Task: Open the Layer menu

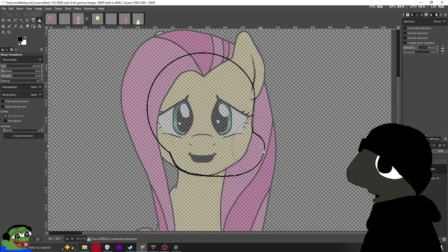Action: click(48, 8)
